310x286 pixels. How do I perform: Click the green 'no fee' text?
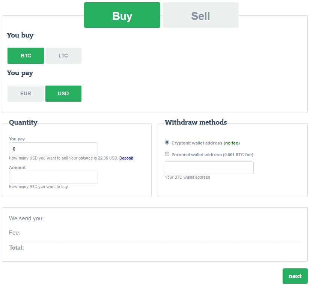[232, 143]
